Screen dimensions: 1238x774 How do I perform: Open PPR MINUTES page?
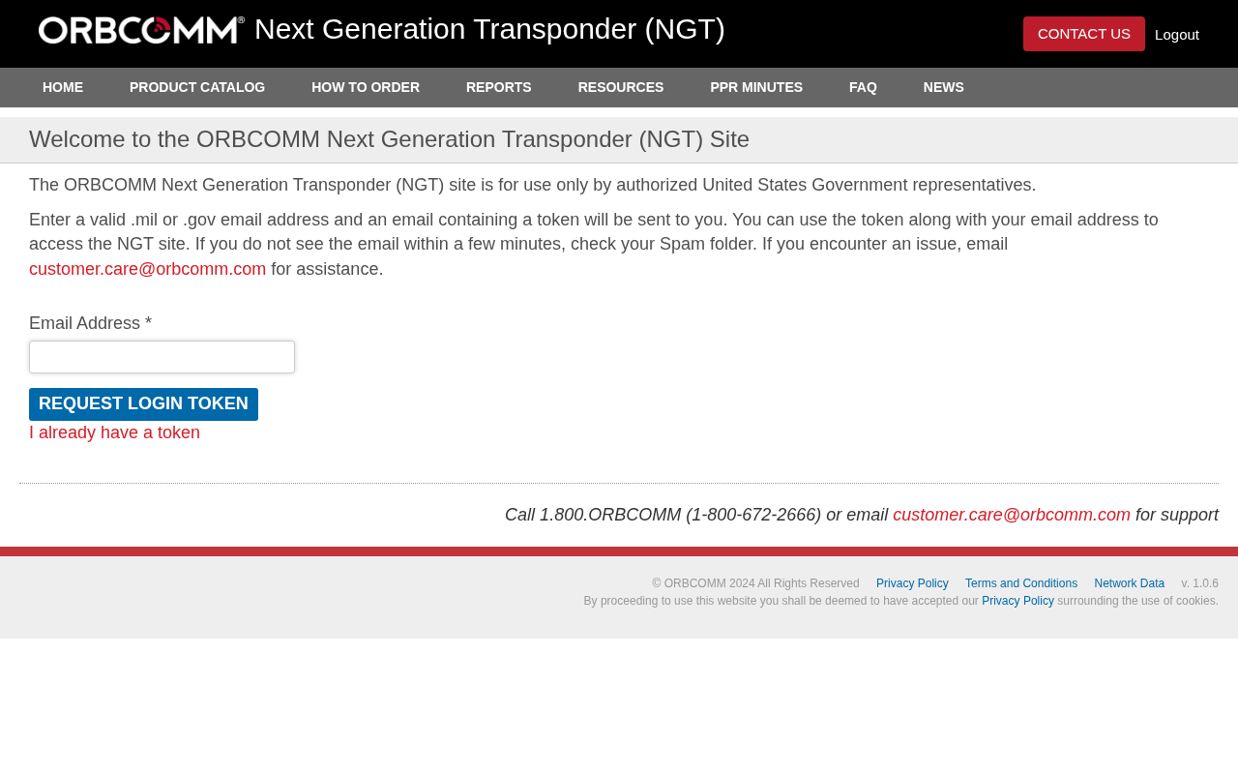click(x=756, y=87)
